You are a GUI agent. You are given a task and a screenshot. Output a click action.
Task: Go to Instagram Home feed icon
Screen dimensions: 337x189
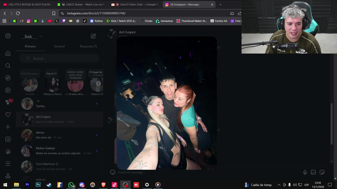(x=8, y=54)
